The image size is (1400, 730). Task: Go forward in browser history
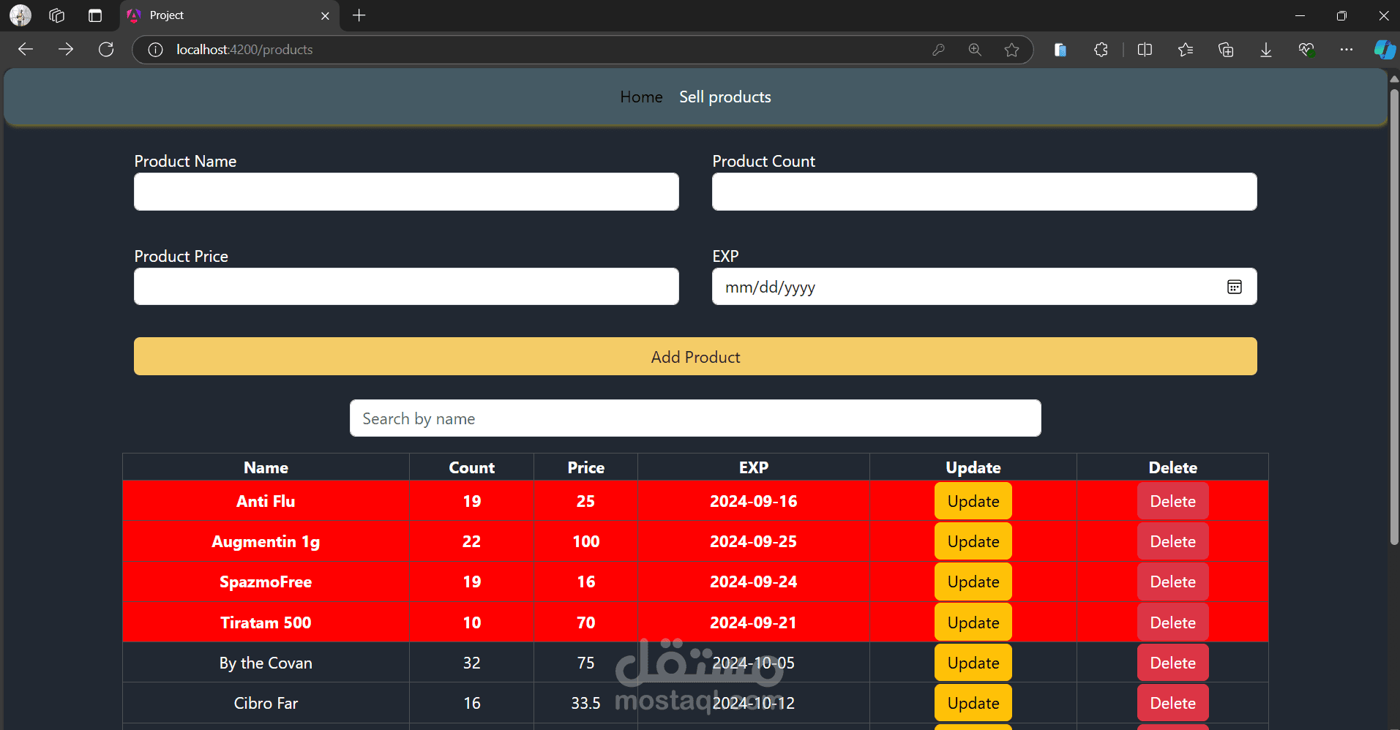click(x=66, y=50)
